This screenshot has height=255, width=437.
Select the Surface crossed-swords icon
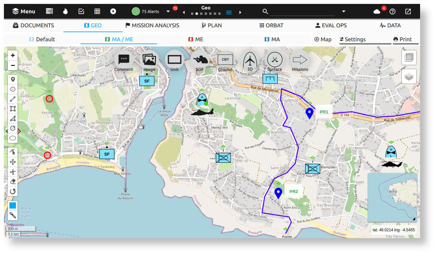click(275, 60)
